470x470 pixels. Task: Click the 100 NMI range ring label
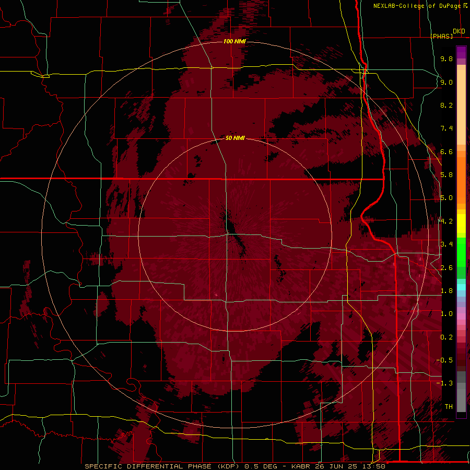(234, 41)
